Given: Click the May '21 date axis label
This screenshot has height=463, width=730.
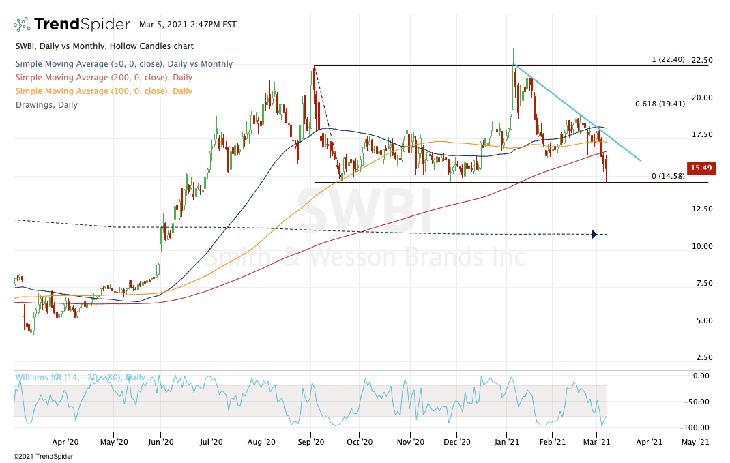Looking at the screenshot, I should (x=695, y=442).
